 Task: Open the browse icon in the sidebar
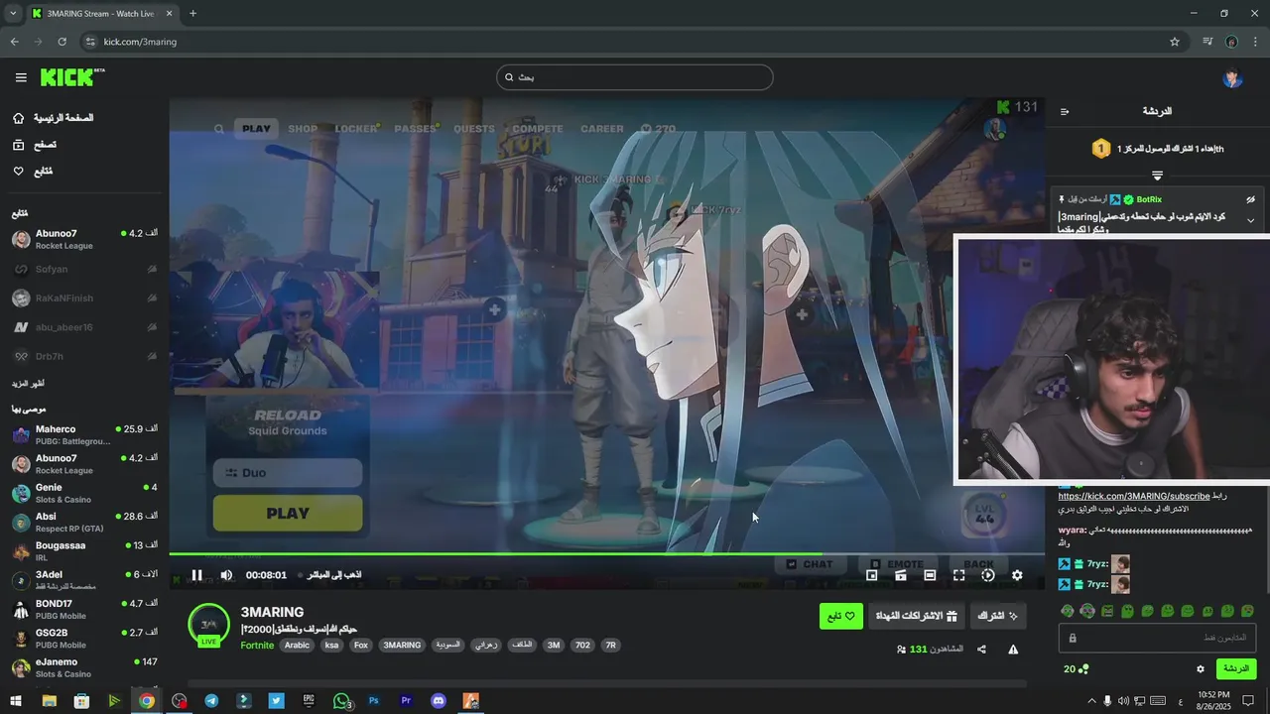[x=19, y=145]
